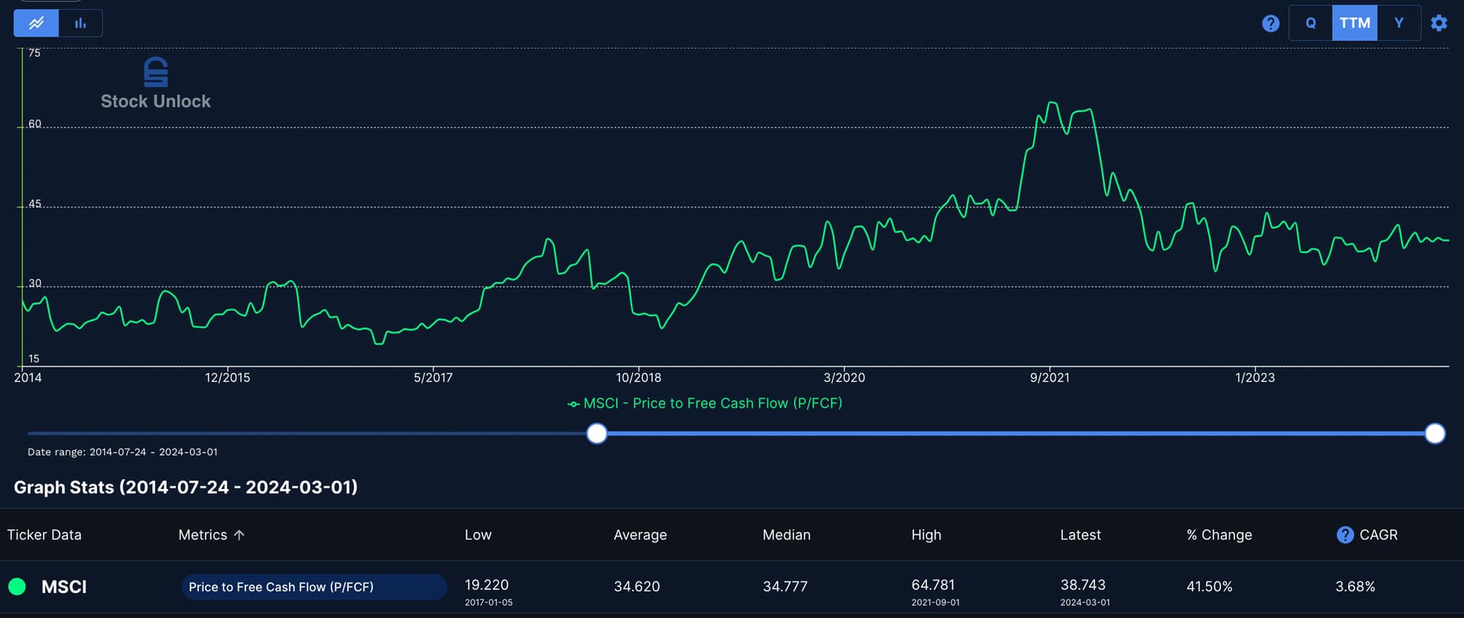Select quarterly Q period
The image size is (1464, 618).
point(1311,23)
